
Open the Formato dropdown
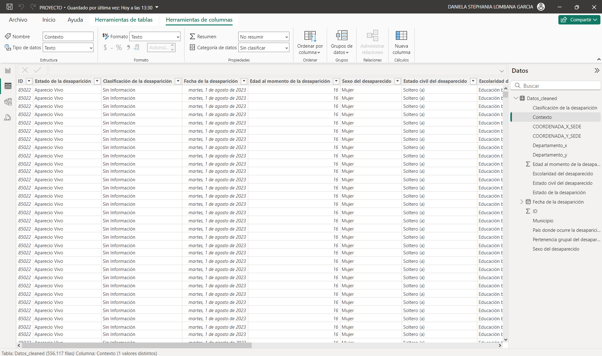click(x=155, y=37)
